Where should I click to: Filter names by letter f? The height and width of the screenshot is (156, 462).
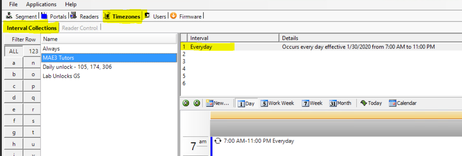click(14, 121)
